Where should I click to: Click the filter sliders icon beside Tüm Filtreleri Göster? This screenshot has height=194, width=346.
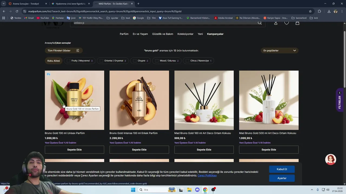pos(78,50)
